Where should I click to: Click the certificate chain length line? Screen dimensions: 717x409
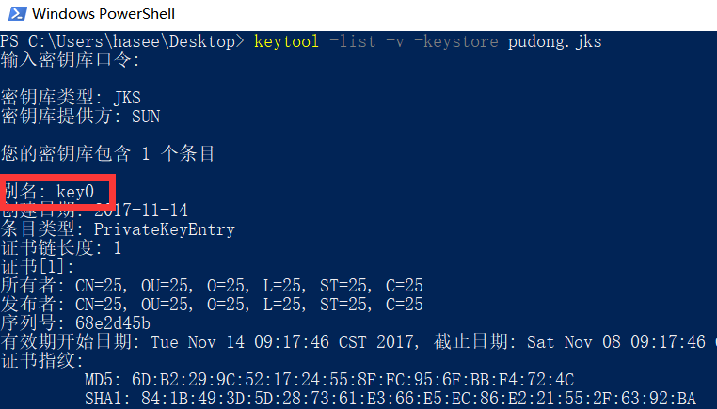[x=61, y=247]
